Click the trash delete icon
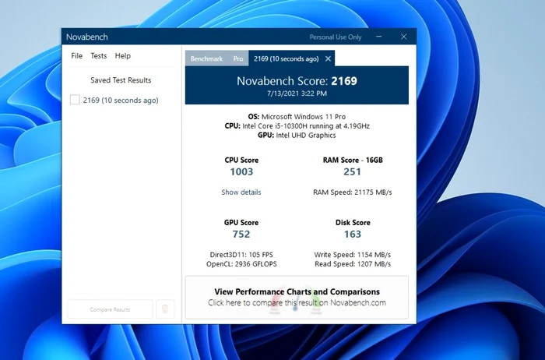Screen dimensions: 545x360 click(165, 309)
